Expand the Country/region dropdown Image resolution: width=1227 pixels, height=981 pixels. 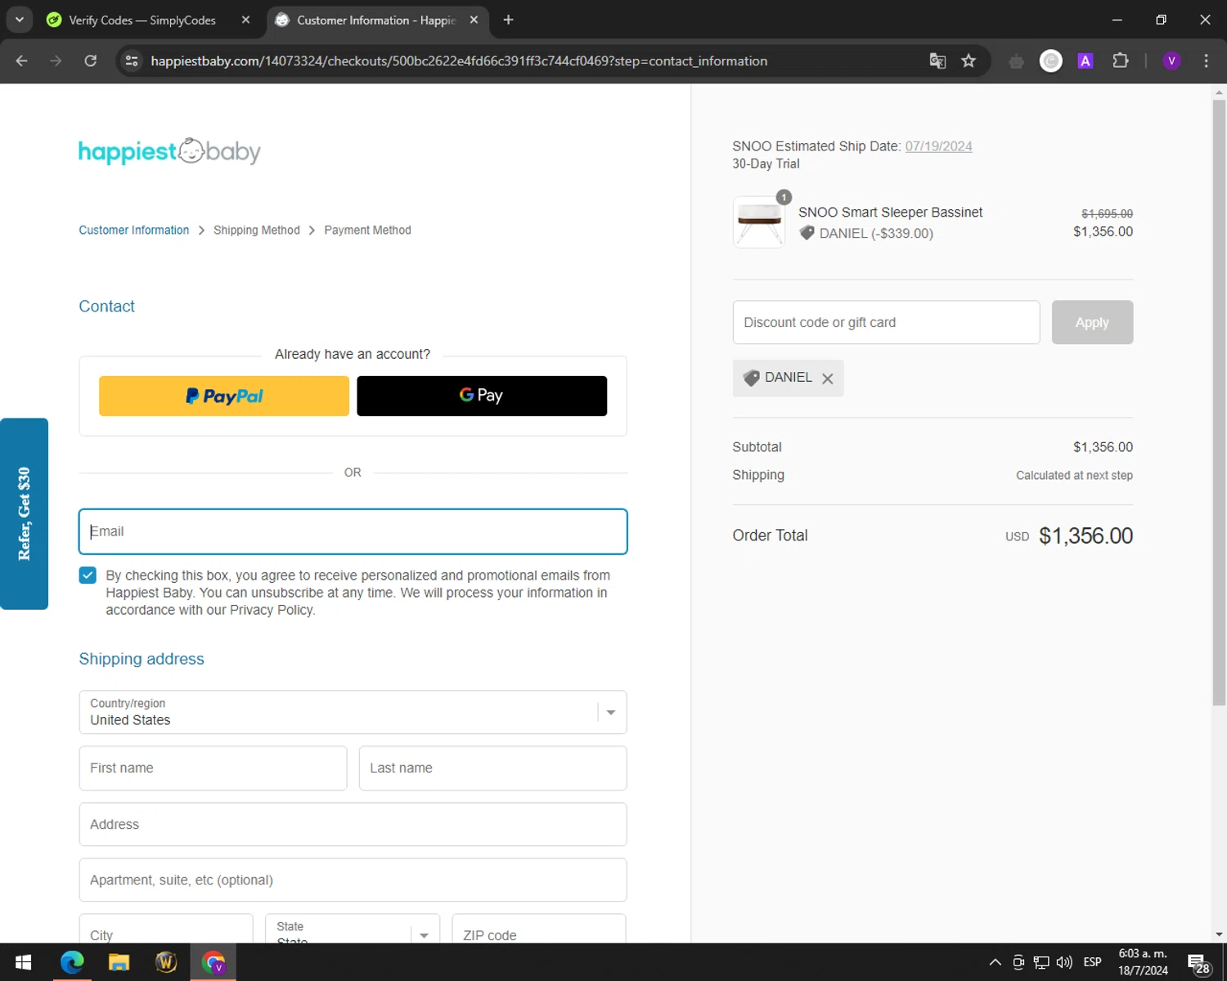pyautogui.click(x=353, y=712)
